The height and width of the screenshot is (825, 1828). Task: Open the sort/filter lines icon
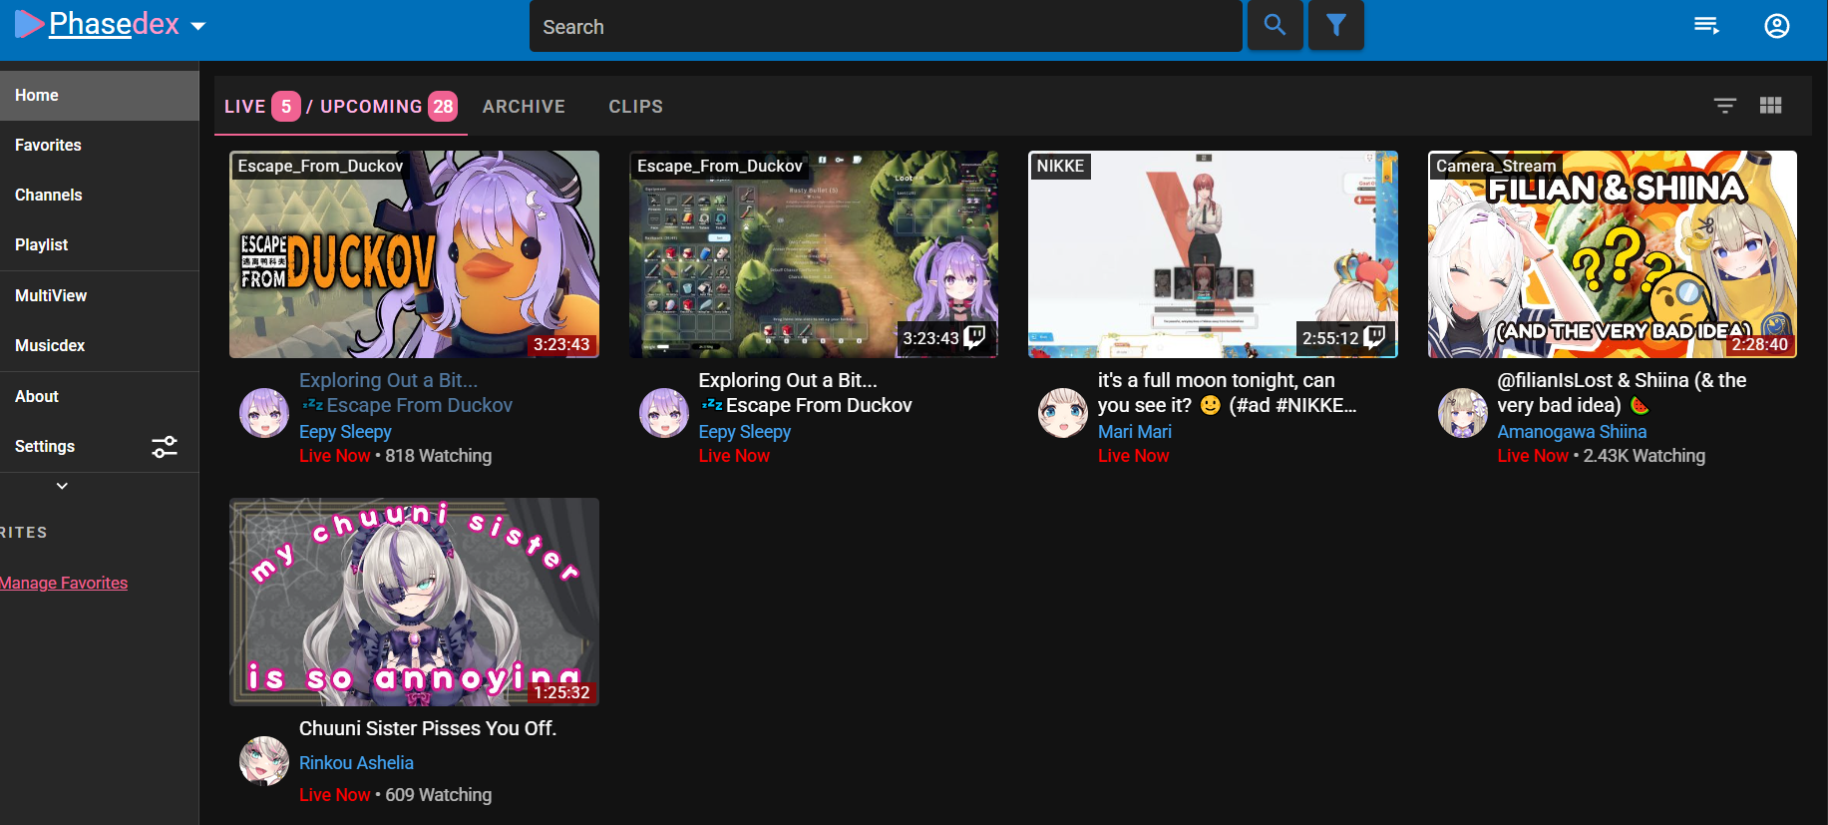pyautogui.click(x=1724, y=106)
